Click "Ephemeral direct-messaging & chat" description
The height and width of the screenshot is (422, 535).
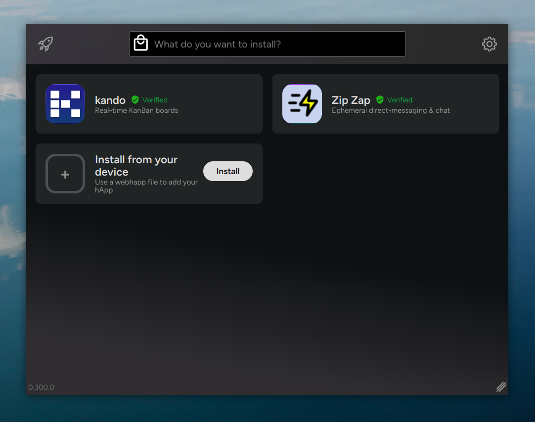point(391,110)
